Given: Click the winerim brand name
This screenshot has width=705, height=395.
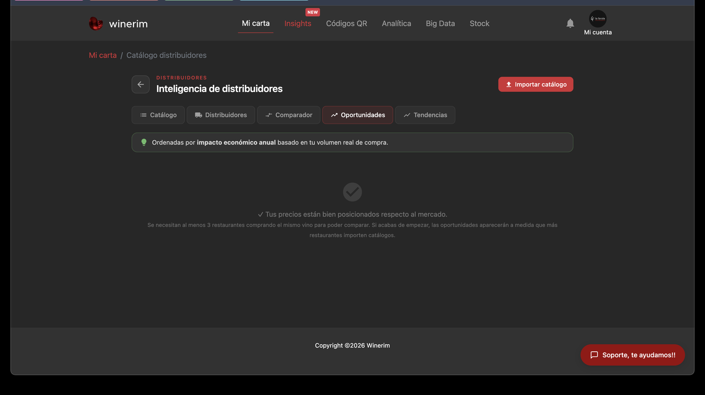Looking at the screenshot, I should pos(128,24).
